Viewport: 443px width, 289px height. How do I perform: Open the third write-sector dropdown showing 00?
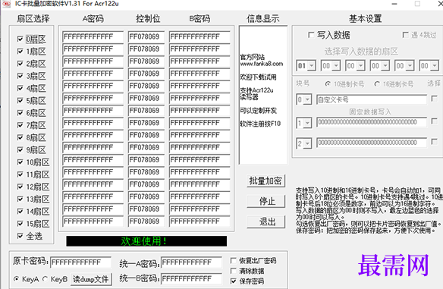355,65
